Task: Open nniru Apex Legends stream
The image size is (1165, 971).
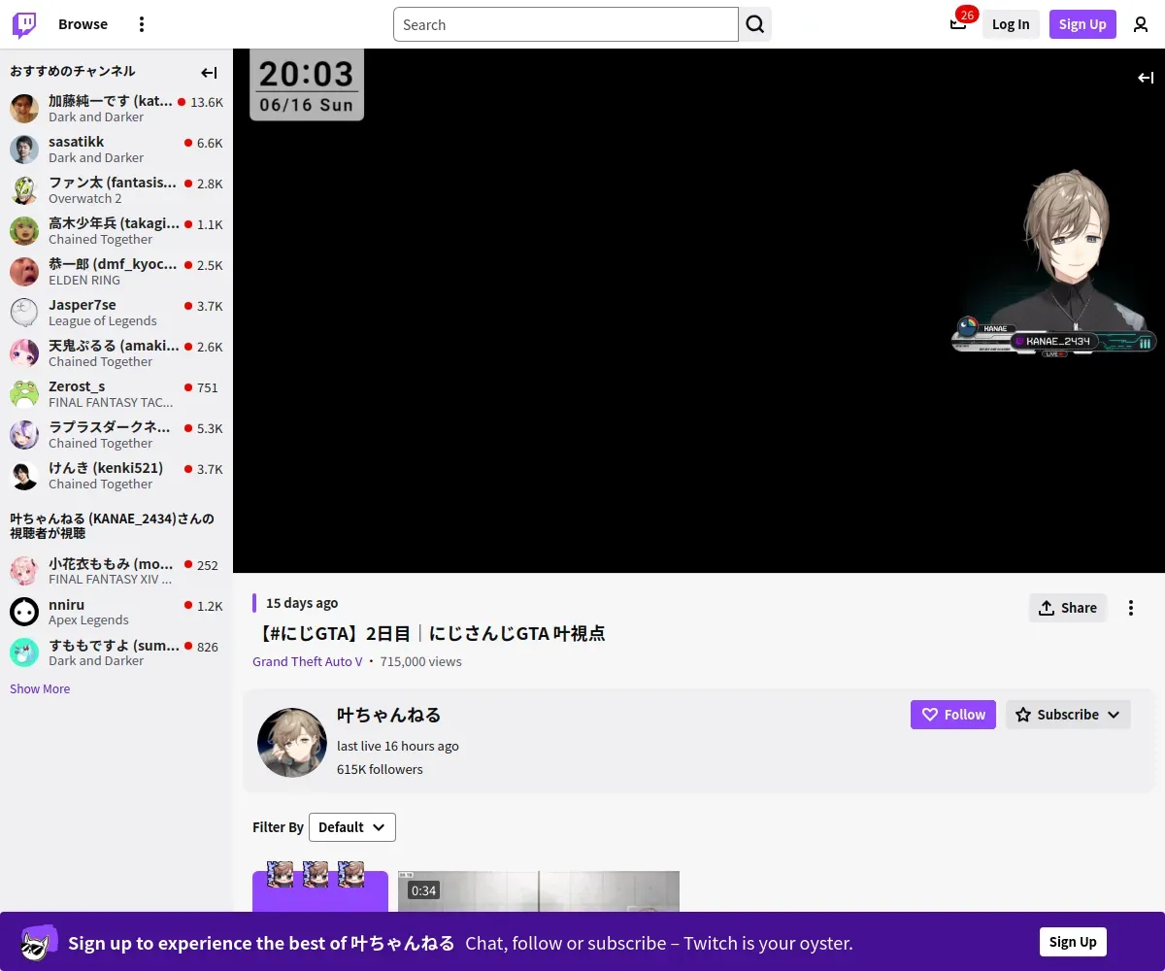Action: [116, 612]
